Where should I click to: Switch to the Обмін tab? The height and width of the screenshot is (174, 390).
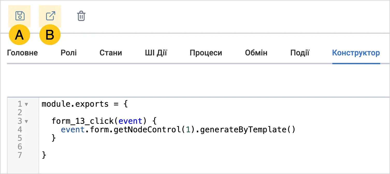(x=256, y=53)
